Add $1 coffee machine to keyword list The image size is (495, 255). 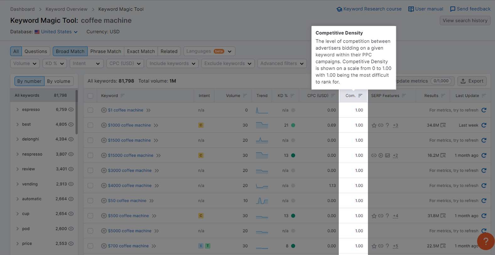click(104, 110)
